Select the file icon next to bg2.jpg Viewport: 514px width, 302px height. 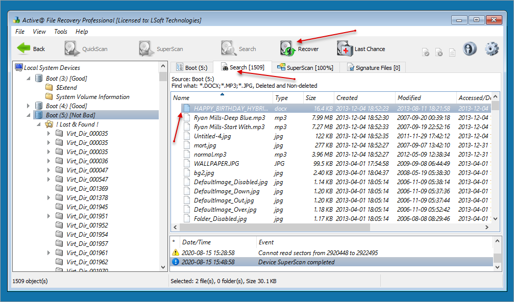point(187,172)
